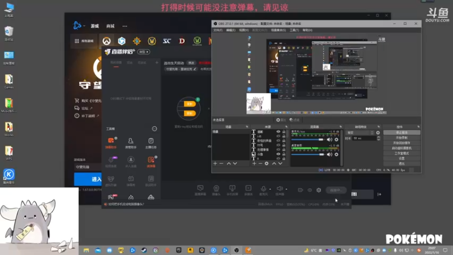The width and height of the screenshot is (453, 255).
Task: Toggle the 麦克风 microphone in companion
Action: point(263,190)
